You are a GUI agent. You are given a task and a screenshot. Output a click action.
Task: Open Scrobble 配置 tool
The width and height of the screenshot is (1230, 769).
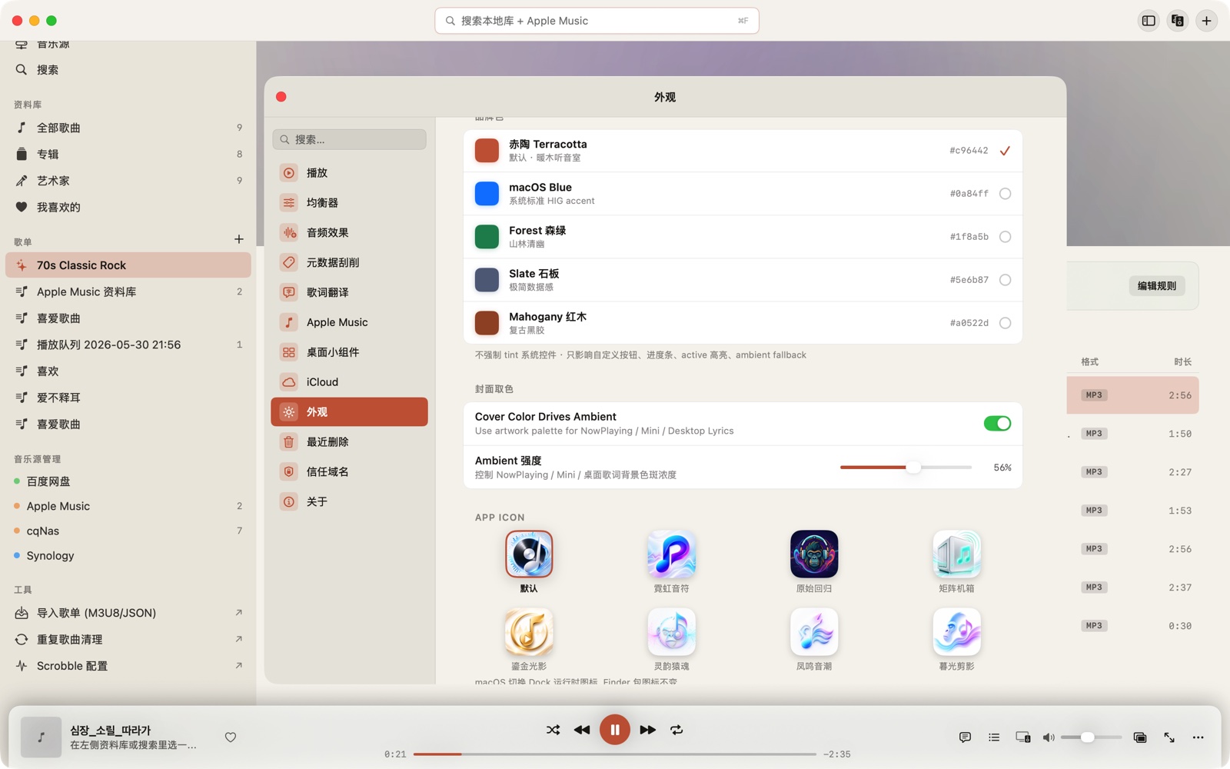tap(128, 666)
